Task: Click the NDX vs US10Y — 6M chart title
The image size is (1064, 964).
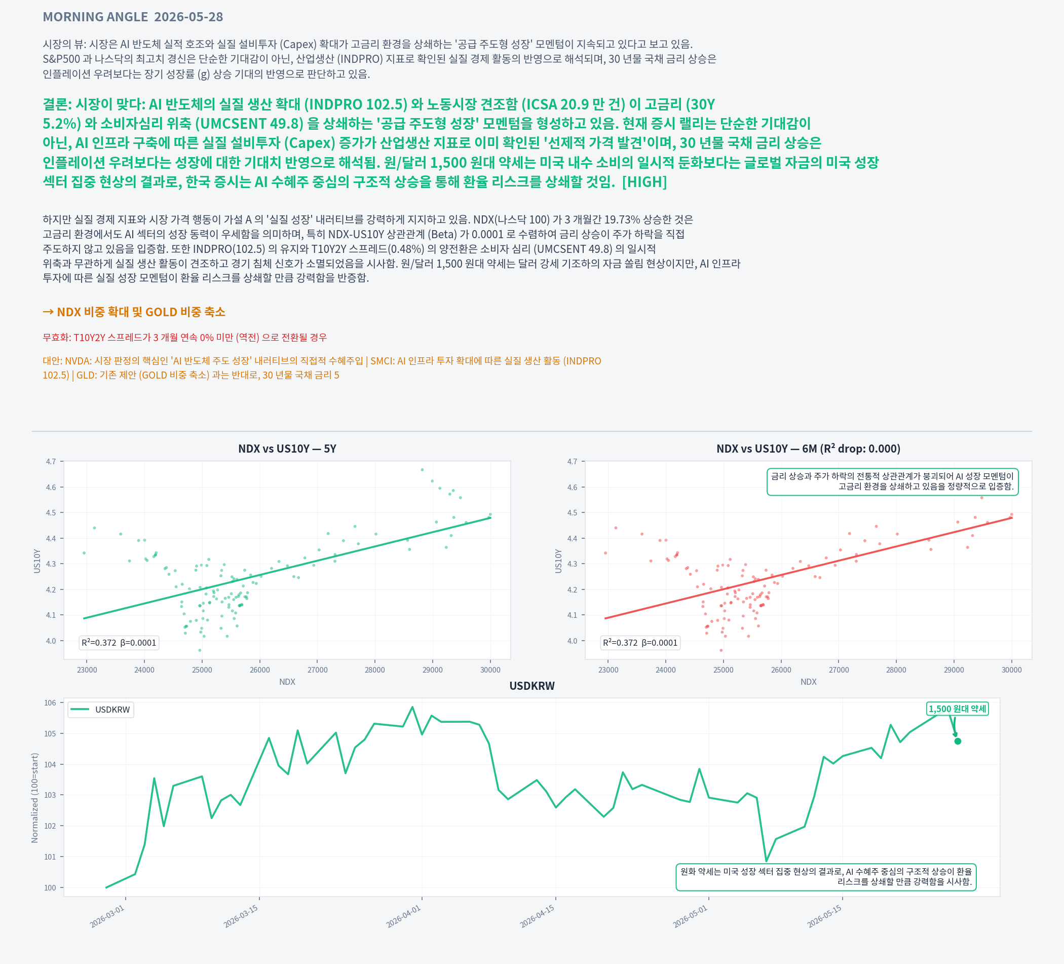Action: pyautogui.click(x=808, y=449)
